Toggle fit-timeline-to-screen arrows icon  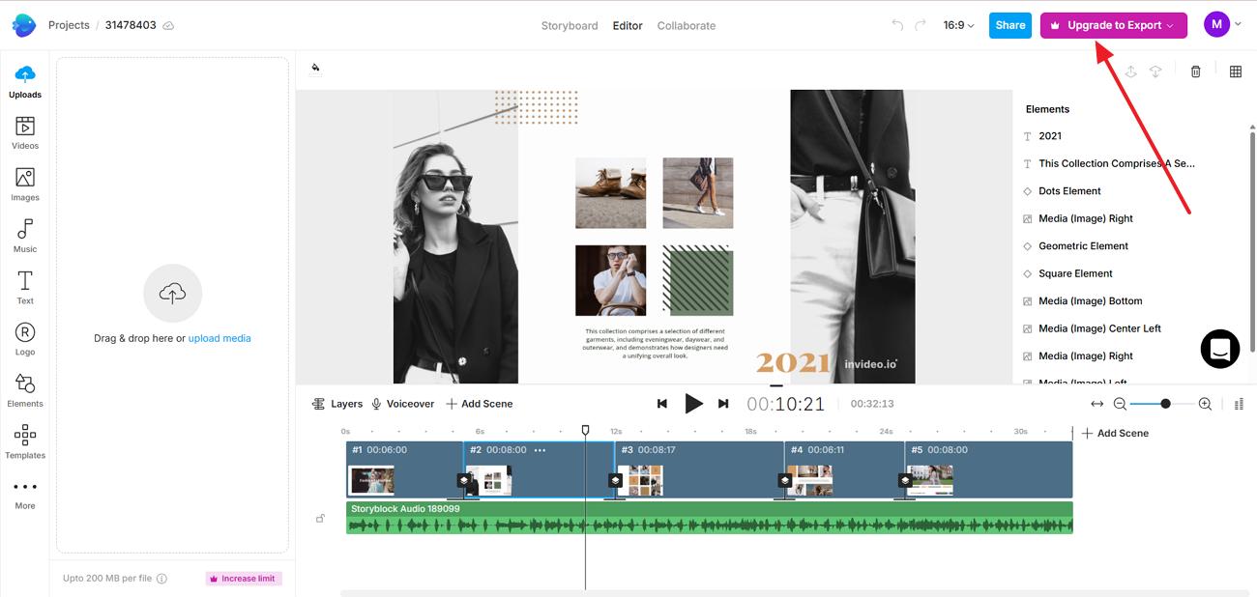coord(1098,403)
